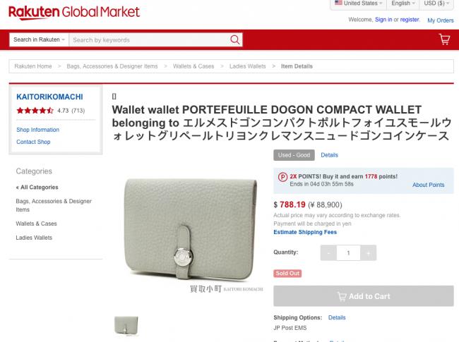Expand the English language dropdown

[403, 4]
